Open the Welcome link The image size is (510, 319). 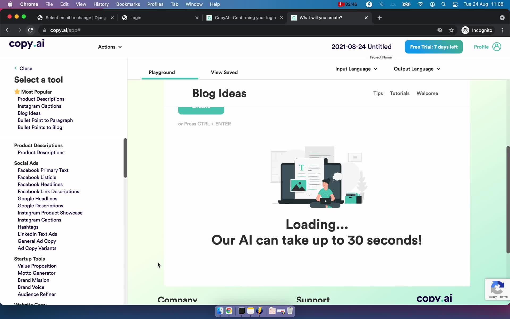[427, 93]
